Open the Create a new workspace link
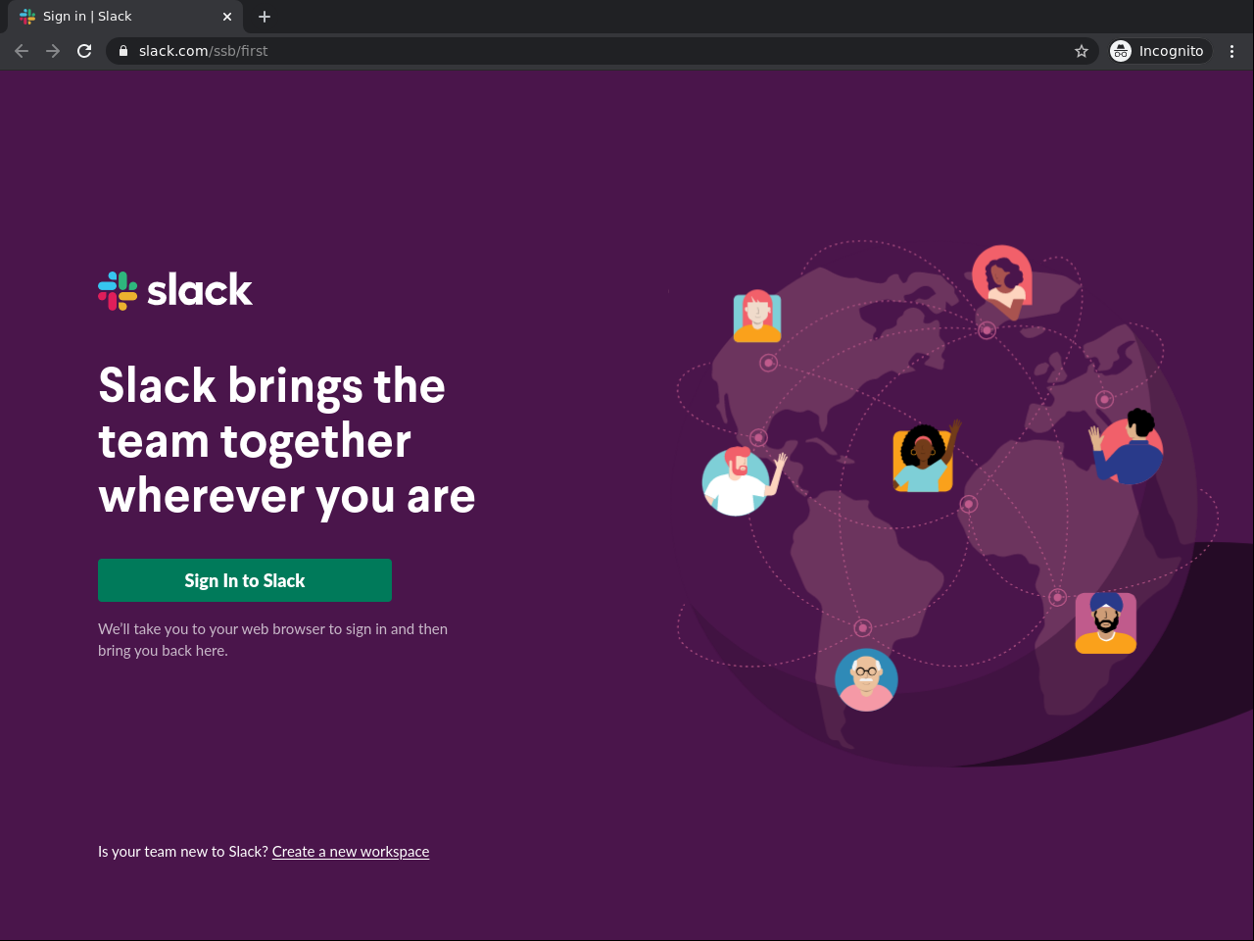The width and height of the screenshot is (1254, 941). click(351, 852)
